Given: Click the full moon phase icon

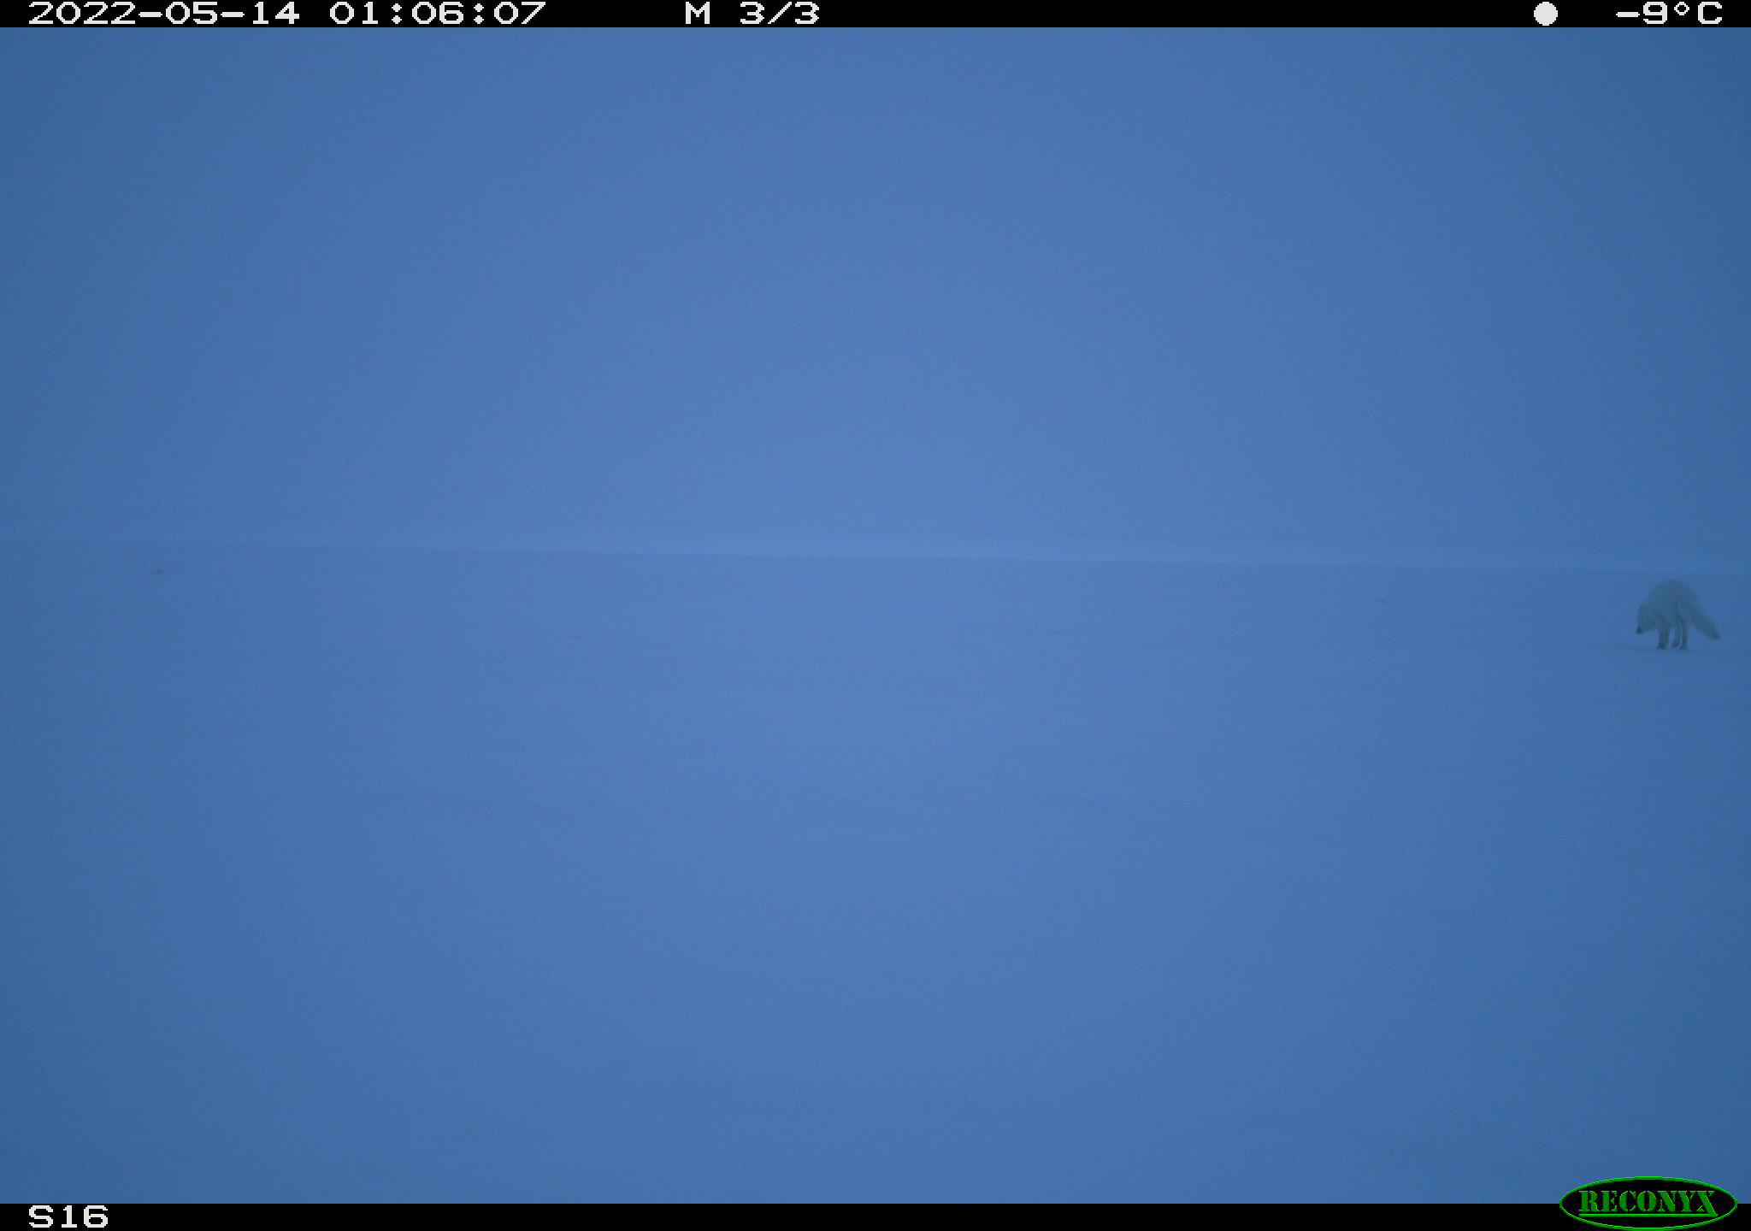Looking at the screenshot, I should [1545, 14].
